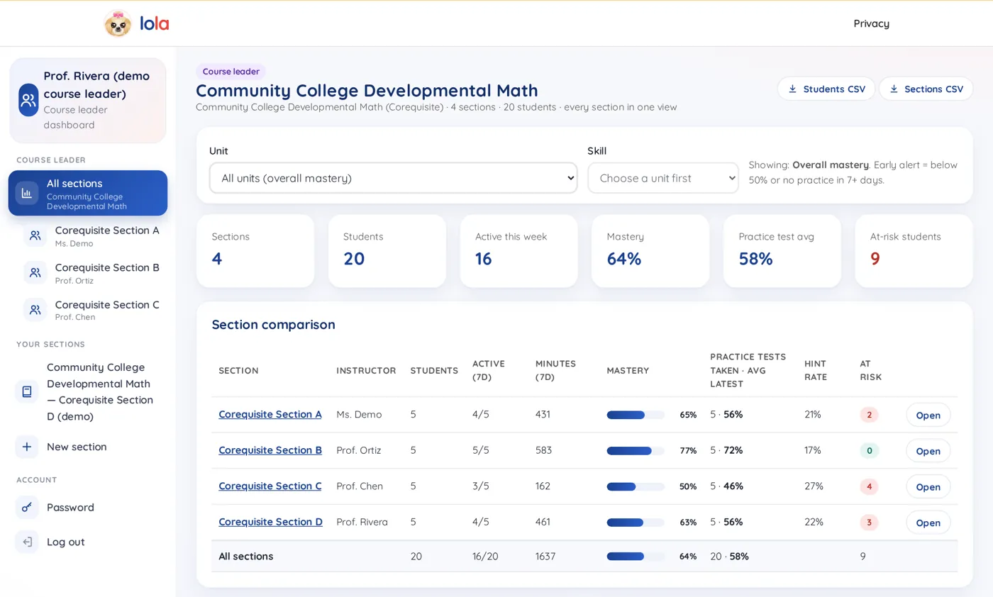The height and width of the screenshot is (597, 993).
Task: Click the 1637 total minutes value
Action: 546,557
